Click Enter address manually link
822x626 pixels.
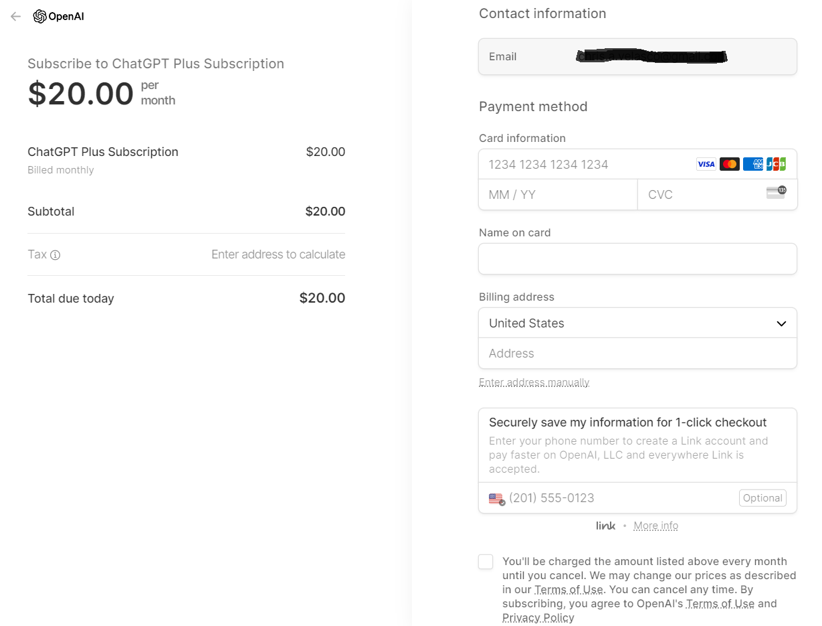pyautogui.click(x=534, y=382)
